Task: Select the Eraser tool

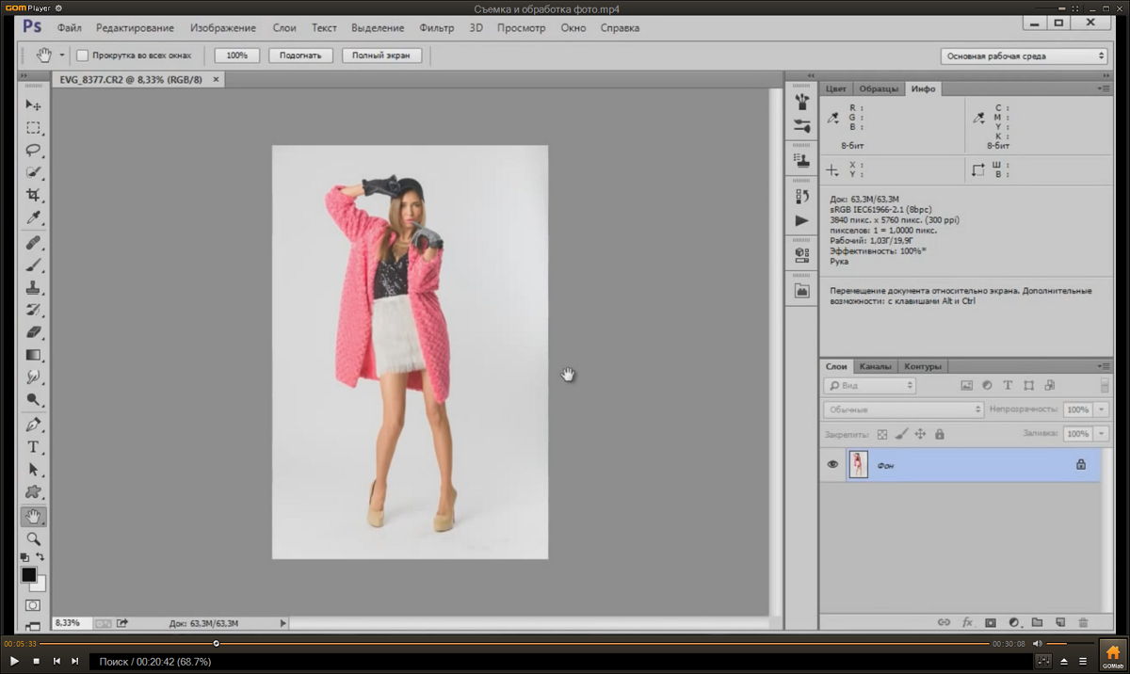Action: [x=33, y=332]
